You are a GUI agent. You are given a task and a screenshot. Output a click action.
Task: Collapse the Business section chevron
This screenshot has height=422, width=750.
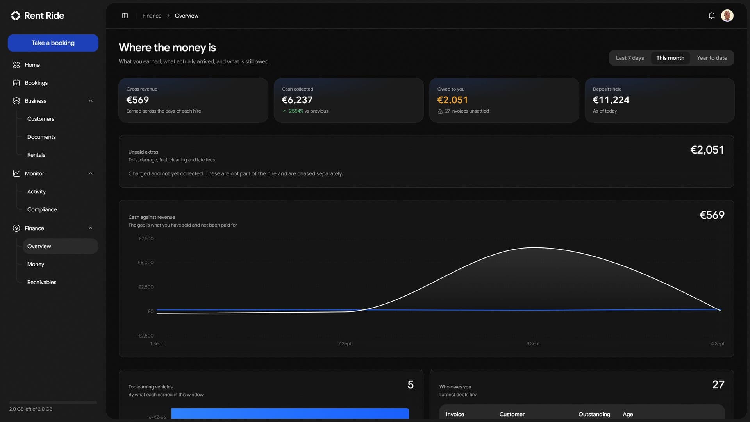coord(91,101)
